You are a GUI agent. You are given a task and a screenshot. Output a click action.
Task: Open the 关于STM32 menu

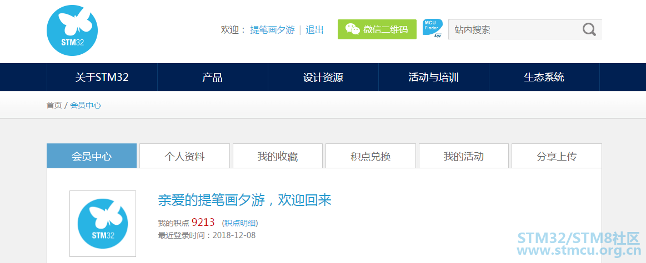coord(102,77)
